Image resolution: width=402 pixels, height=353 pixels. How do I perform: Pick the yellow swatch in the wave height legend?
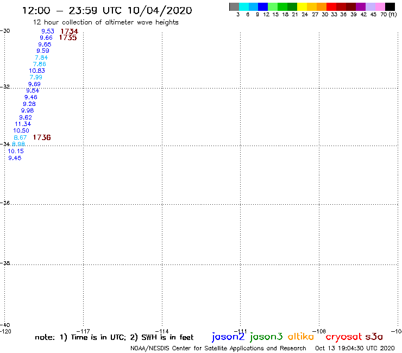point(301,7)
